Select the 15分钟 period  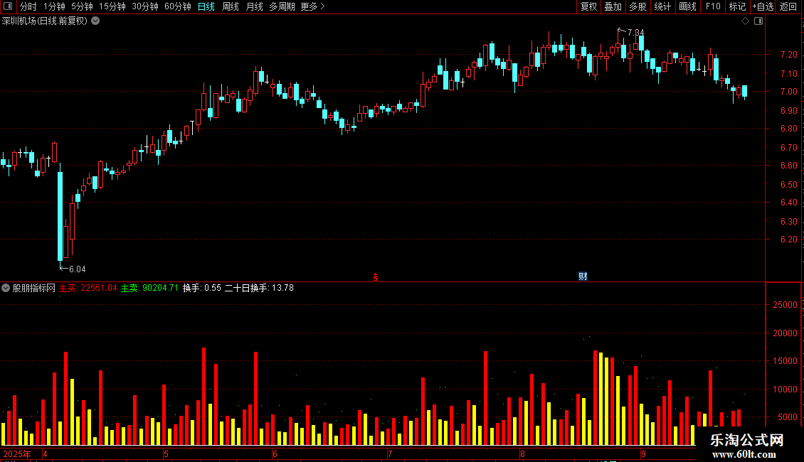[112, 6]
